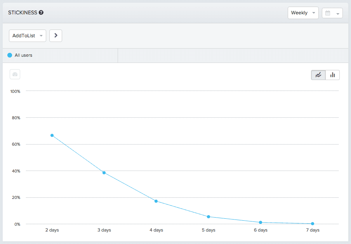The image size is (351, 244).
Task: Click the add to dashboard gauge icon
Action: [x=15, y=74]
